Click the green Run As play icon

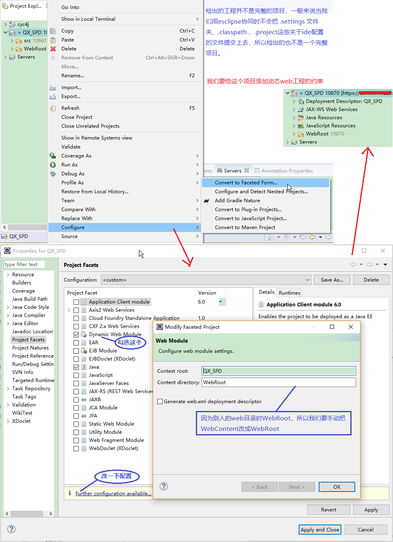53,165
